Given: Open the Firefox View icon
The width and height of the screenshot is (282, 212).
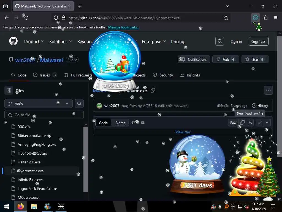Looking at the screenshot, I should (x=6, y=6).
